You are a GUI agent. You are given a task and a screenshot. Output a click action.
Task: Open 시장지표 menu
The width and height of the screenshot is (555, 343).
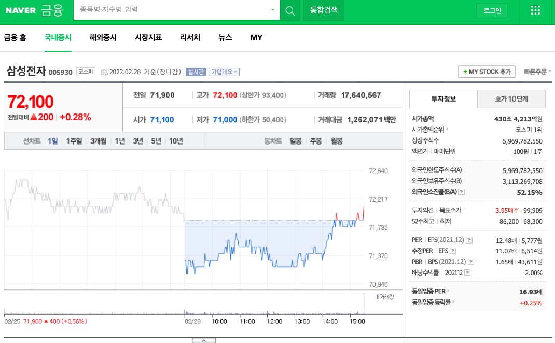point(148,37)
